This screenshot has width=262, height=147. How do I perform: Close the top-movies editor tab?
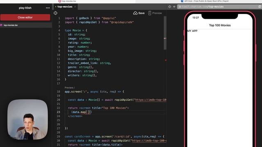[75, 7]
